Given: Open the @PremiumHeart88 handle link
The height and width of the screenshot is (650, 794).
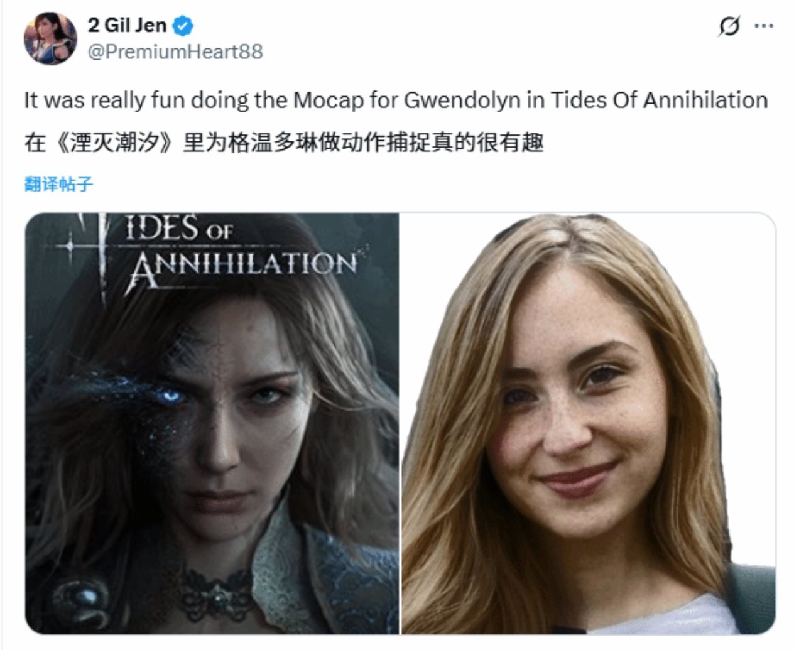Looking at the screenshot, I should pos(175,51).
